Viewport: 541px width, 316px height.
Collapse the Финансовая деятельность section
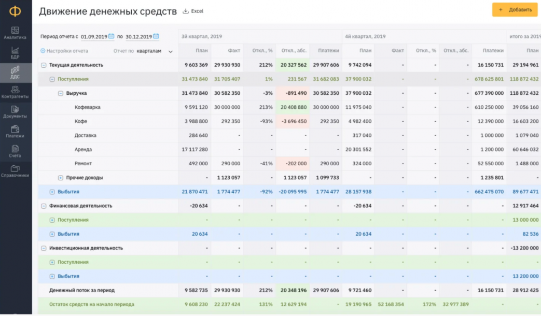click(44, 206)
